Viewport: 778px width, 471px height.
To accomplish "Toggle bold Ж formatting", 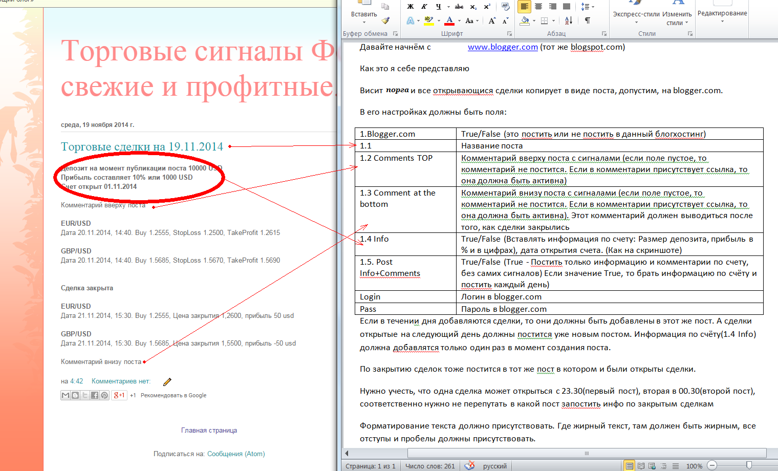I will (x=410, y=7).
